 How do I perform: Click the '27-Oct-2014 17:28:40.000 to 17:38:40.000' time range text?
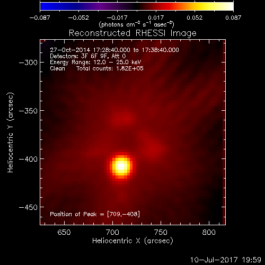click(114, 50)
